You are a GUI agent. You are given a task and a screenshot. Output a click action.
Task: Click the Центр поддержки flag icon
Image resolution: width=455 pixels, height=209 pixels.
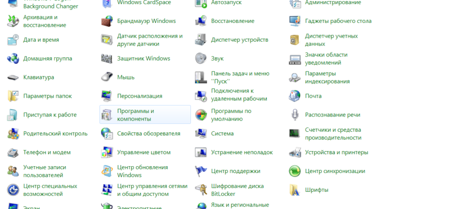pos(201,171)
